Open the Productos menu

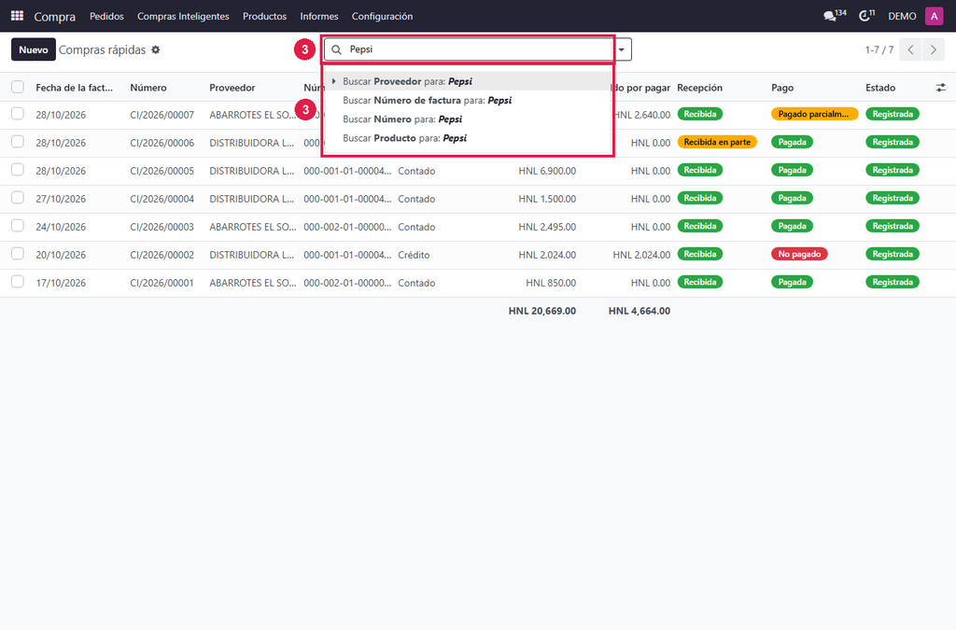coord(264,16)
